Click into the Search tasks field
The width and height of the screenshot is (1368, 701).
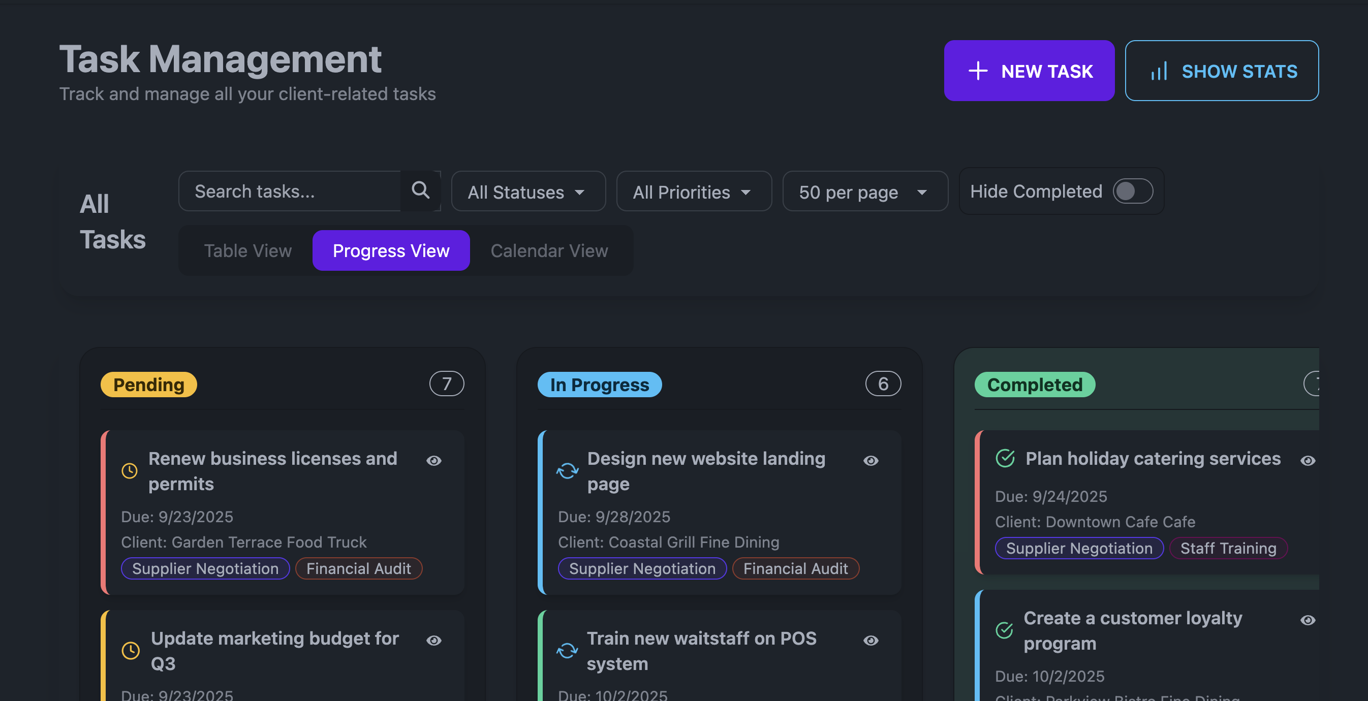290,191
